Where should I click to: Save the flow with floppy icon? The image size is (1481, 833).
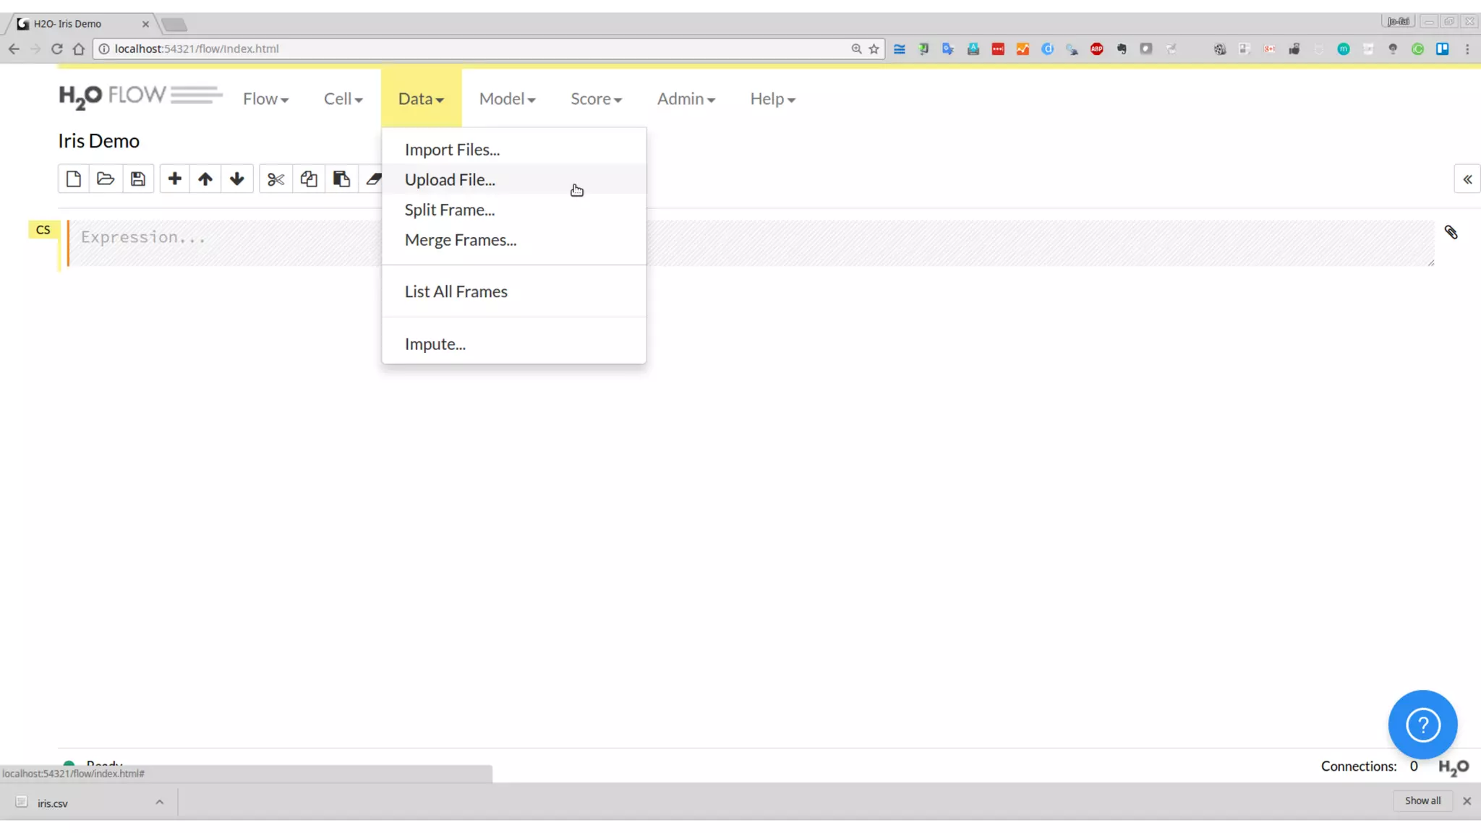138,179
